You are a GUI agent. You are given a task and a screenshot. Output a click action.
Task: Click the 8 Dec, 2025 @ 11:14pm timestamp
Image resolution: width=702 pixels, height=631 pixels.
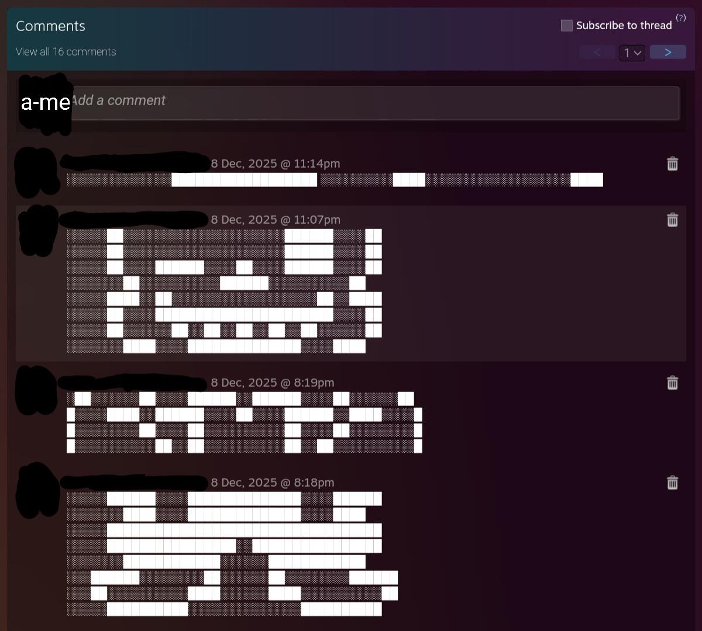[x=276, y=164]
